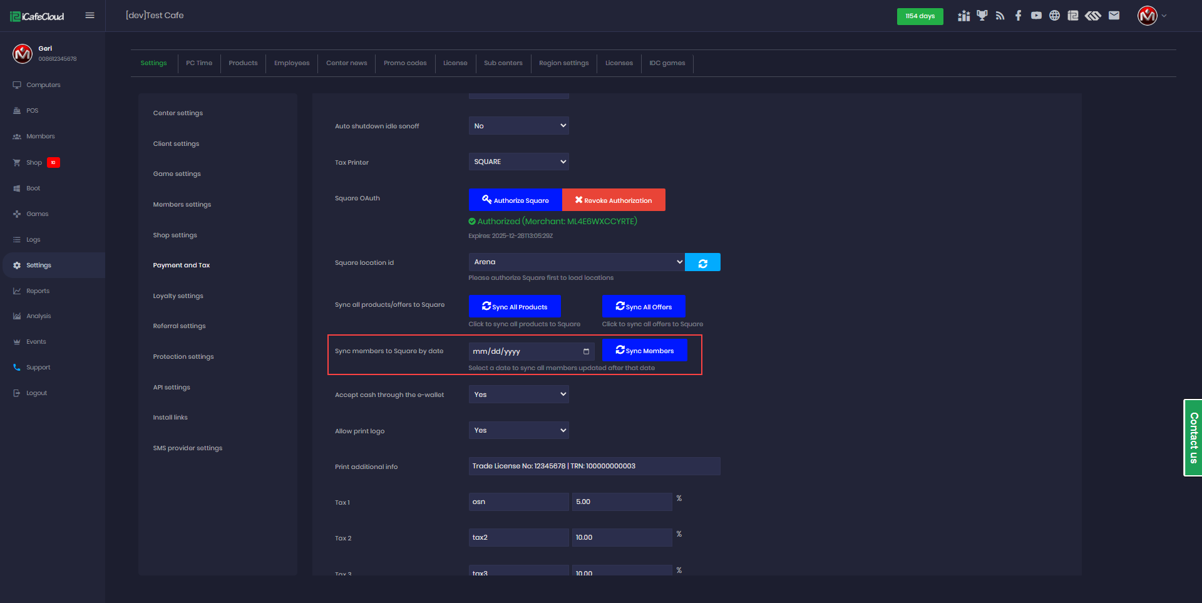Open the Region settings tab
1202x603 pixels.
click(x=563, y=63)
